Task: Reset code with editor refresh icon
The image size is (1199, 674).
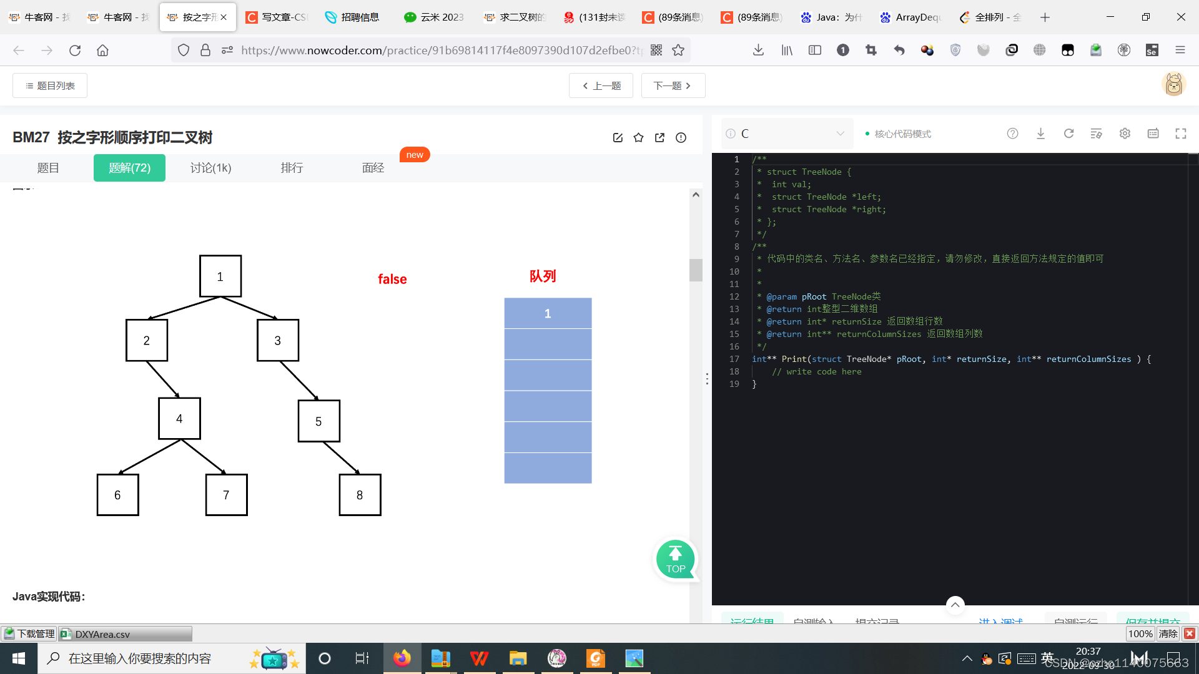Action: click(x=1068, y=134)
